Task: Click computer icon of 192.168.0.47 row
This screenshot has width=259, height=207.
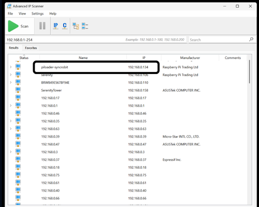Action: click(x=18, y=144)
